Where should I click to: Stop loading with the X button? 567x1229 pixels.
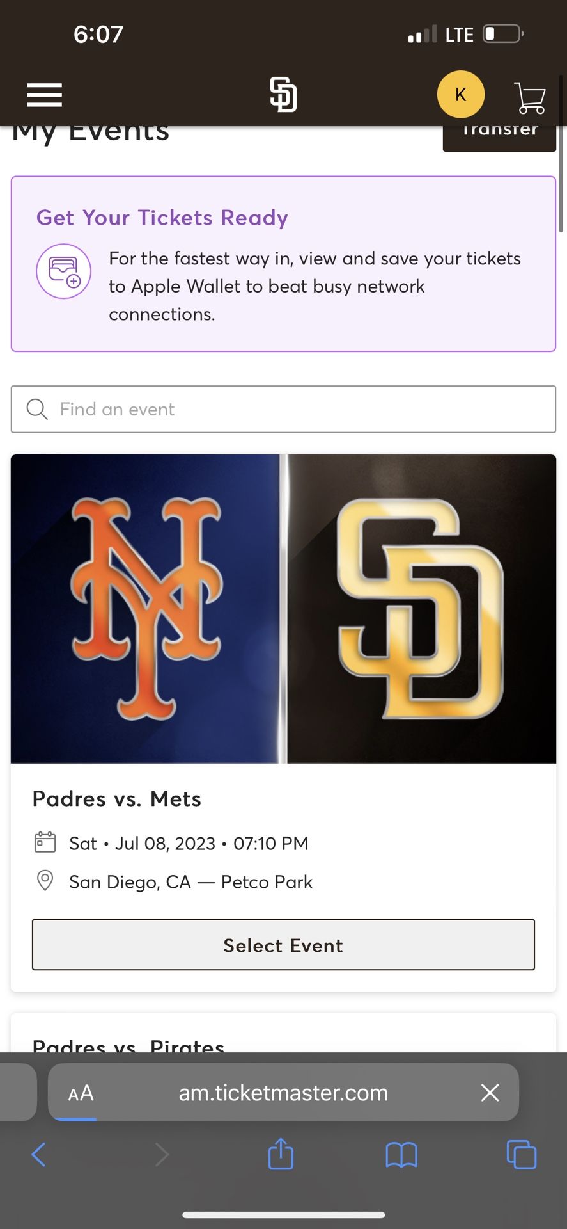pos(490,1093)
